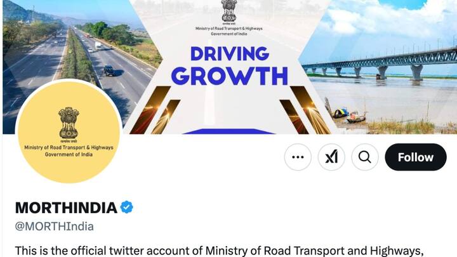Click the national emblem inside the avatar

pos(69,122)
